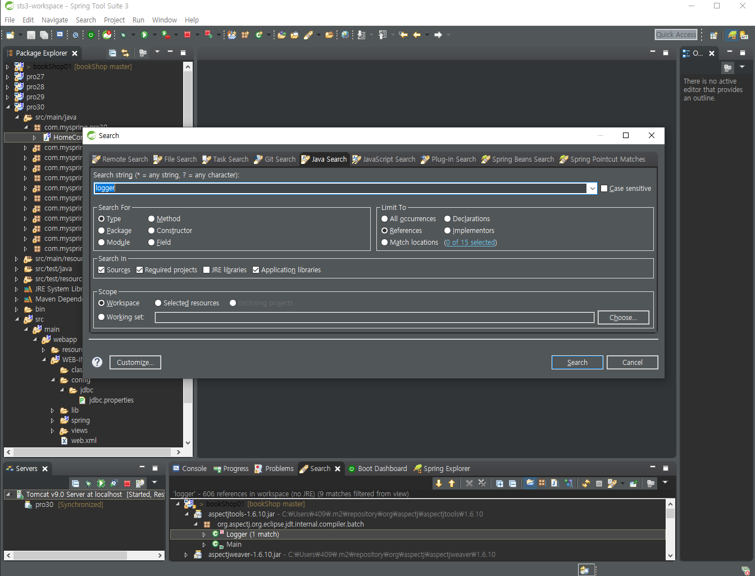
Task: Group search results by type
Action: pyautogui.click(x=568, y=483)
